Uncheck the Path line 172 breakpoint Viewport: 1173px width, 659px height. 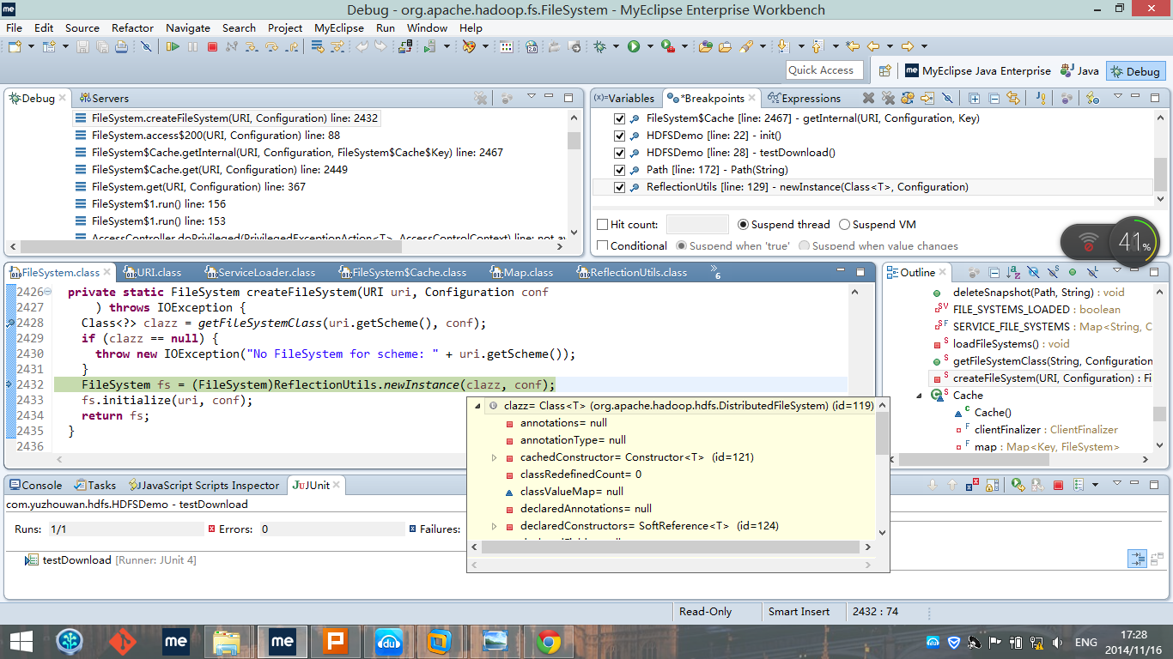pyautogui.click(x=620, y=170)
